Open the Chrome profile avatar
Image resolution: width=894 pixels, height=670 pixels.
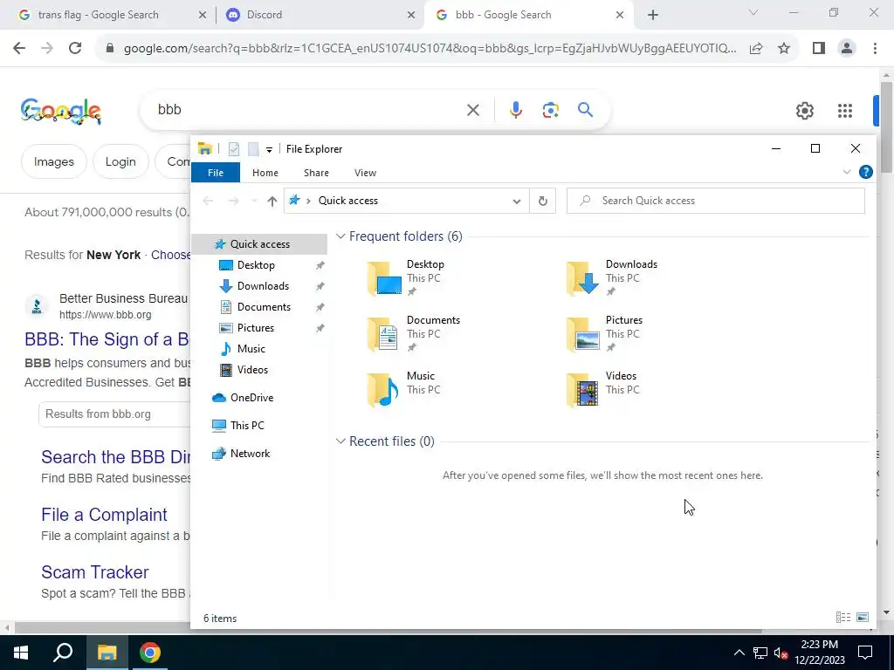(847, 49)
